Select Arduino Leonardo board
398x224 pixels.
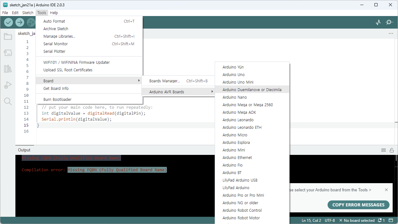coord(252,120)
